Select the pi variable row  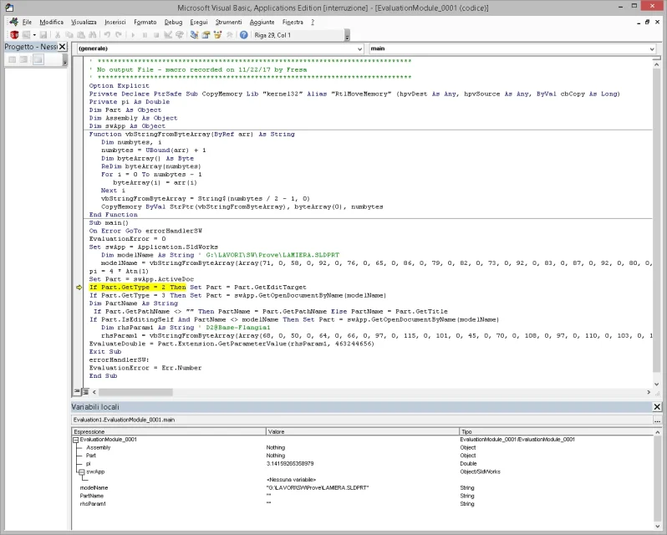363,464
